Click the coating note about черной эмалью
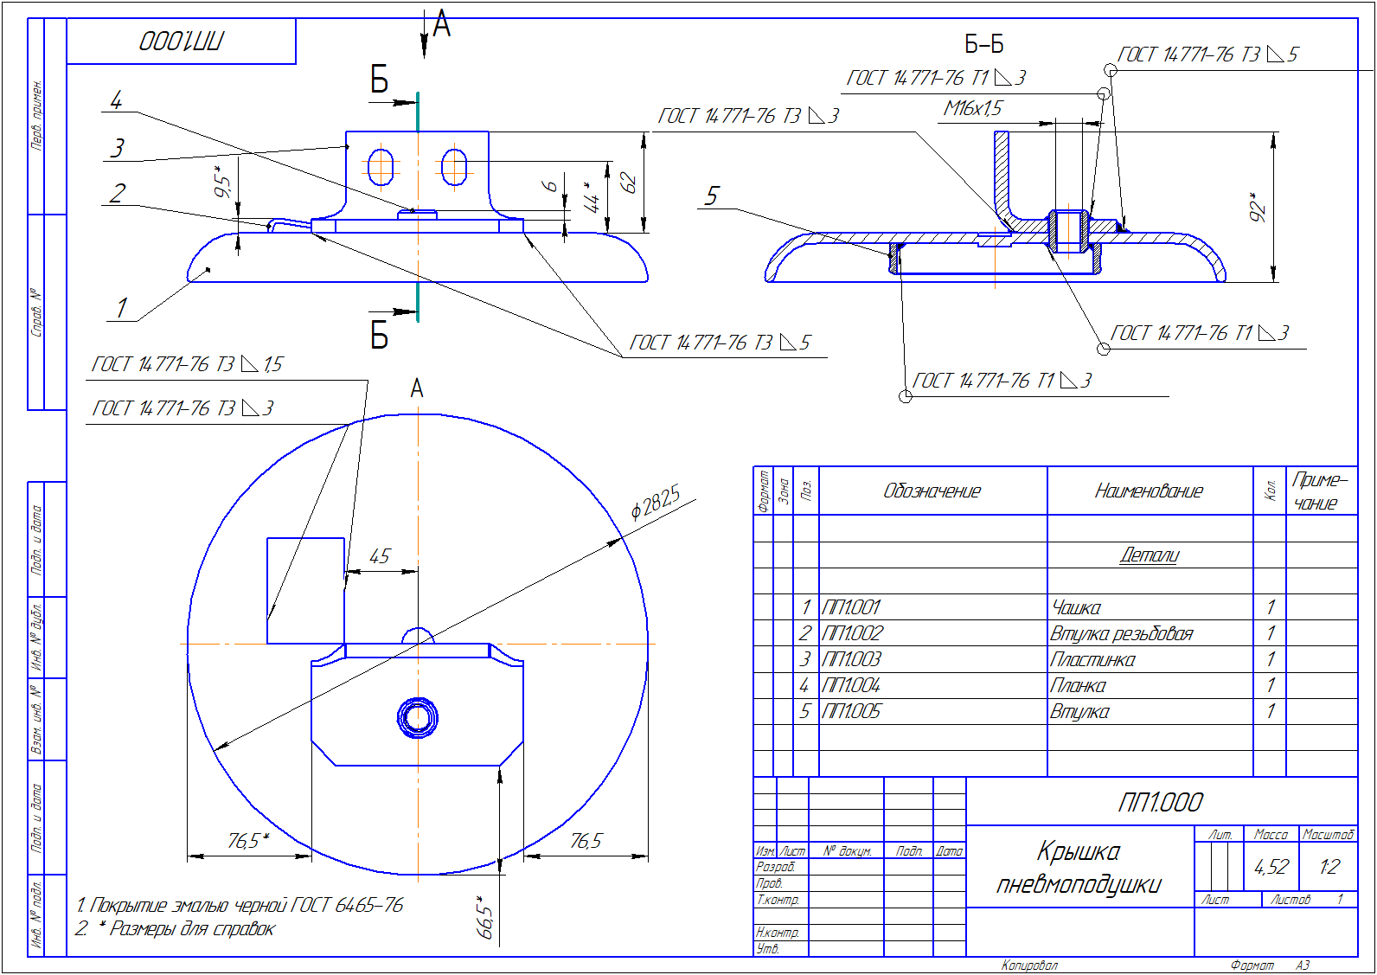The image size is (1377, 975). [x=240, y=905]
